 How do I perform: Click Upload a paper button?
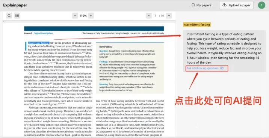[236, 5]
